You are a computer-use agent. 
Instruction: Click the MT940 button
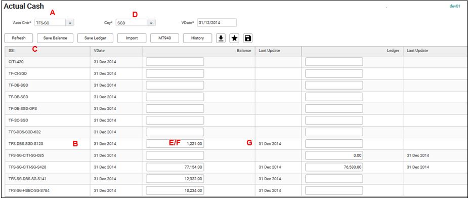[164, 38]
